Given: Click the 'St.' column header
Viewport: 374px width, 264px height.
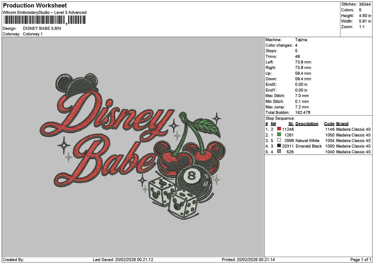Looking at the screenshot, I should [291, 124].
